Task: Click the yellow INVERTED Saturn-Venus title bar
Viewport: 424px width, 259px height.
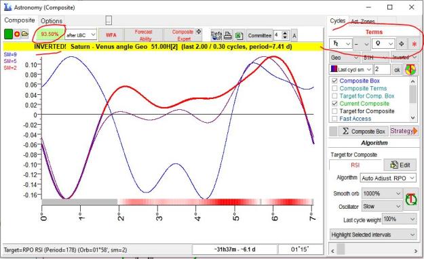Action: [x=162, y=47]
